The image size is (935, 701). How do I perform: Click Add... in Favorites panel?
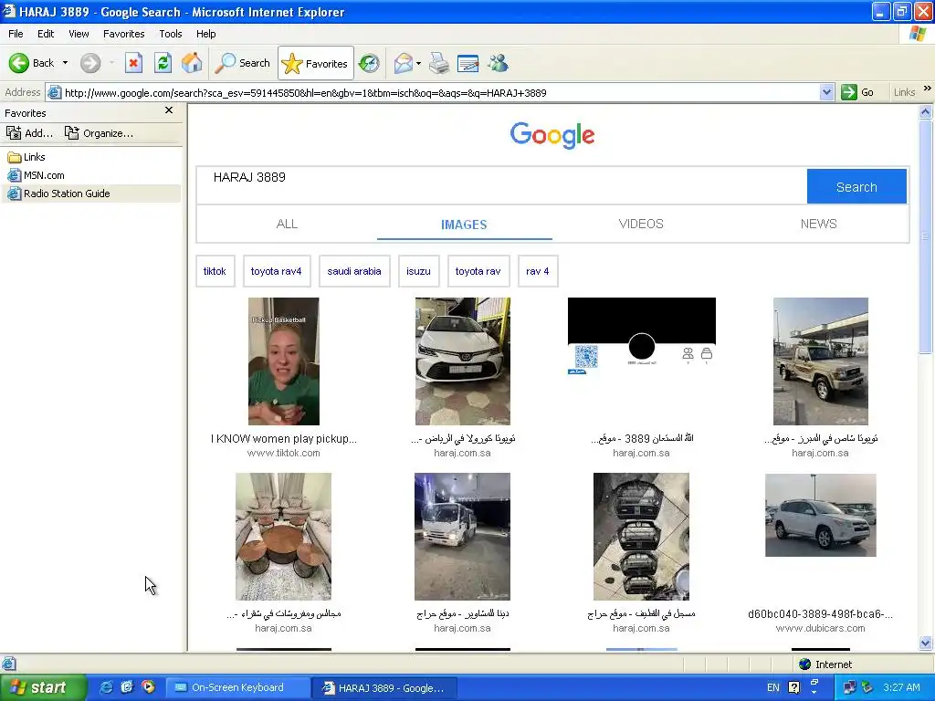(x=29, y=133)
